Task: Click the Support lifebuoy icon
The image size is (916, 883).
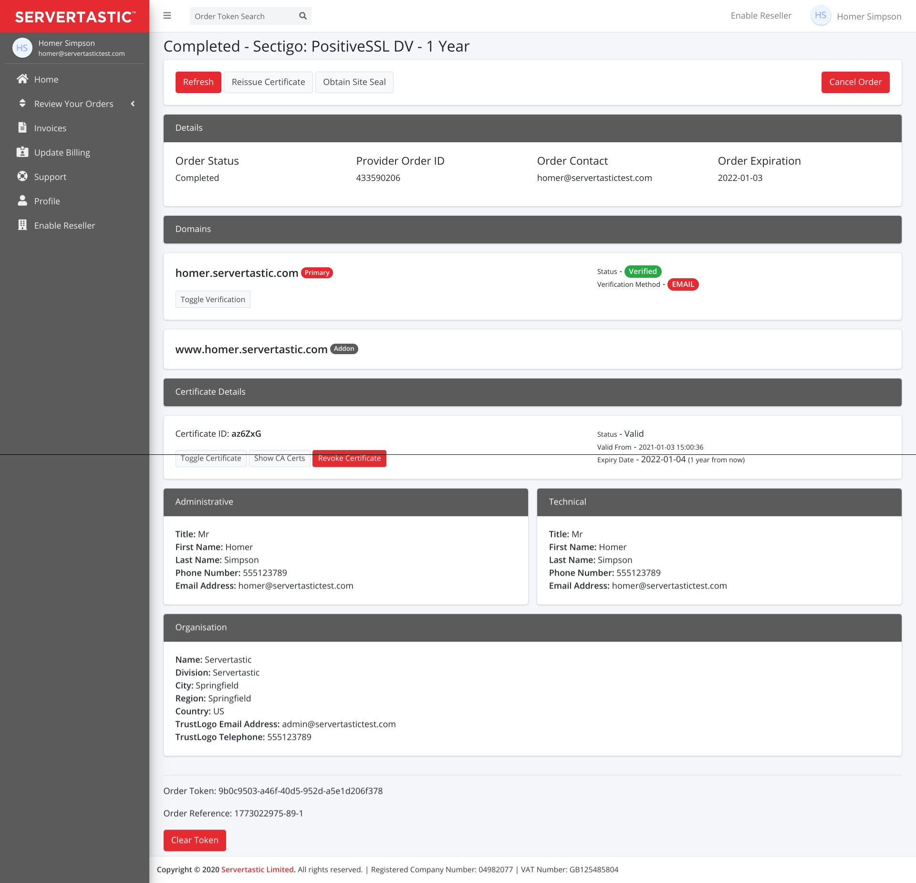Action: (22, 177)
